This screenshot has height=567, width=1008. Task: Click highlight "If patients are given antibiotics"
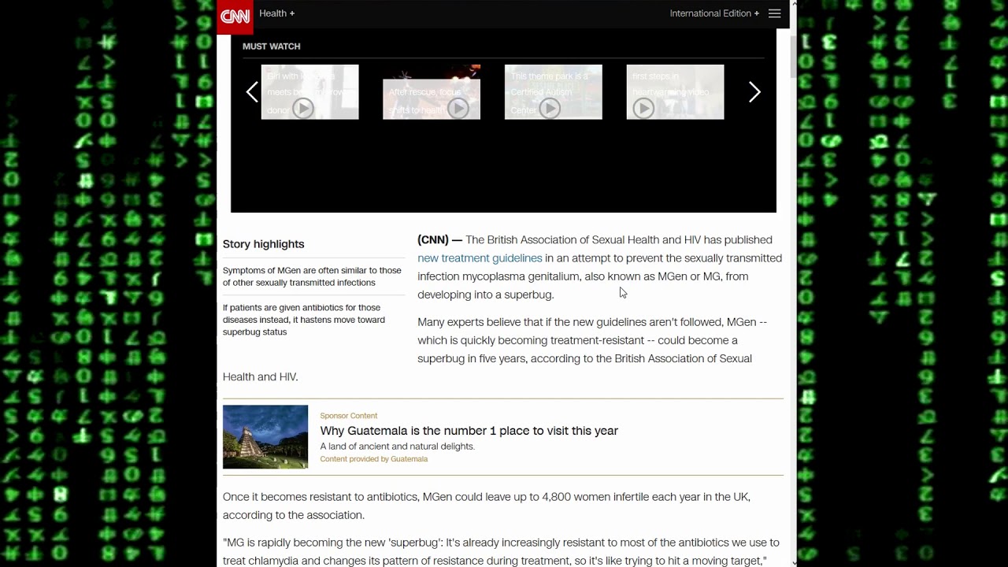point(304,320)
